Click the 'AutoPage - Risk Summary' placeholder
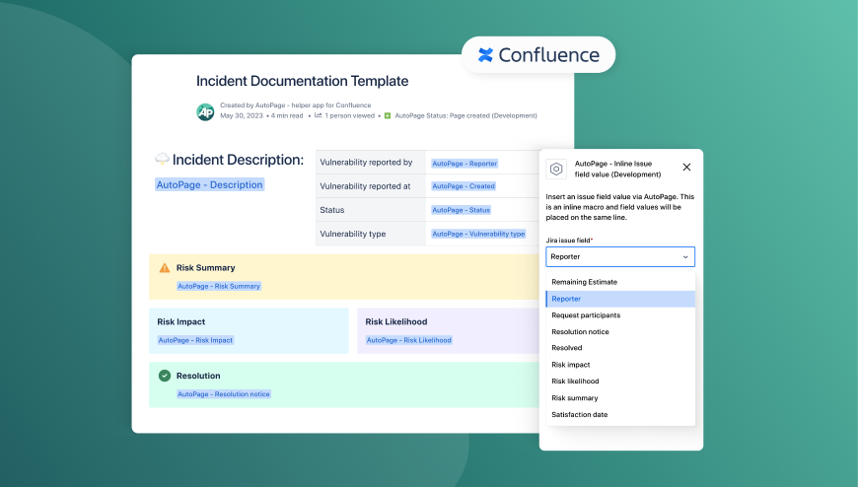858x487 pixels. click(219, 286)
